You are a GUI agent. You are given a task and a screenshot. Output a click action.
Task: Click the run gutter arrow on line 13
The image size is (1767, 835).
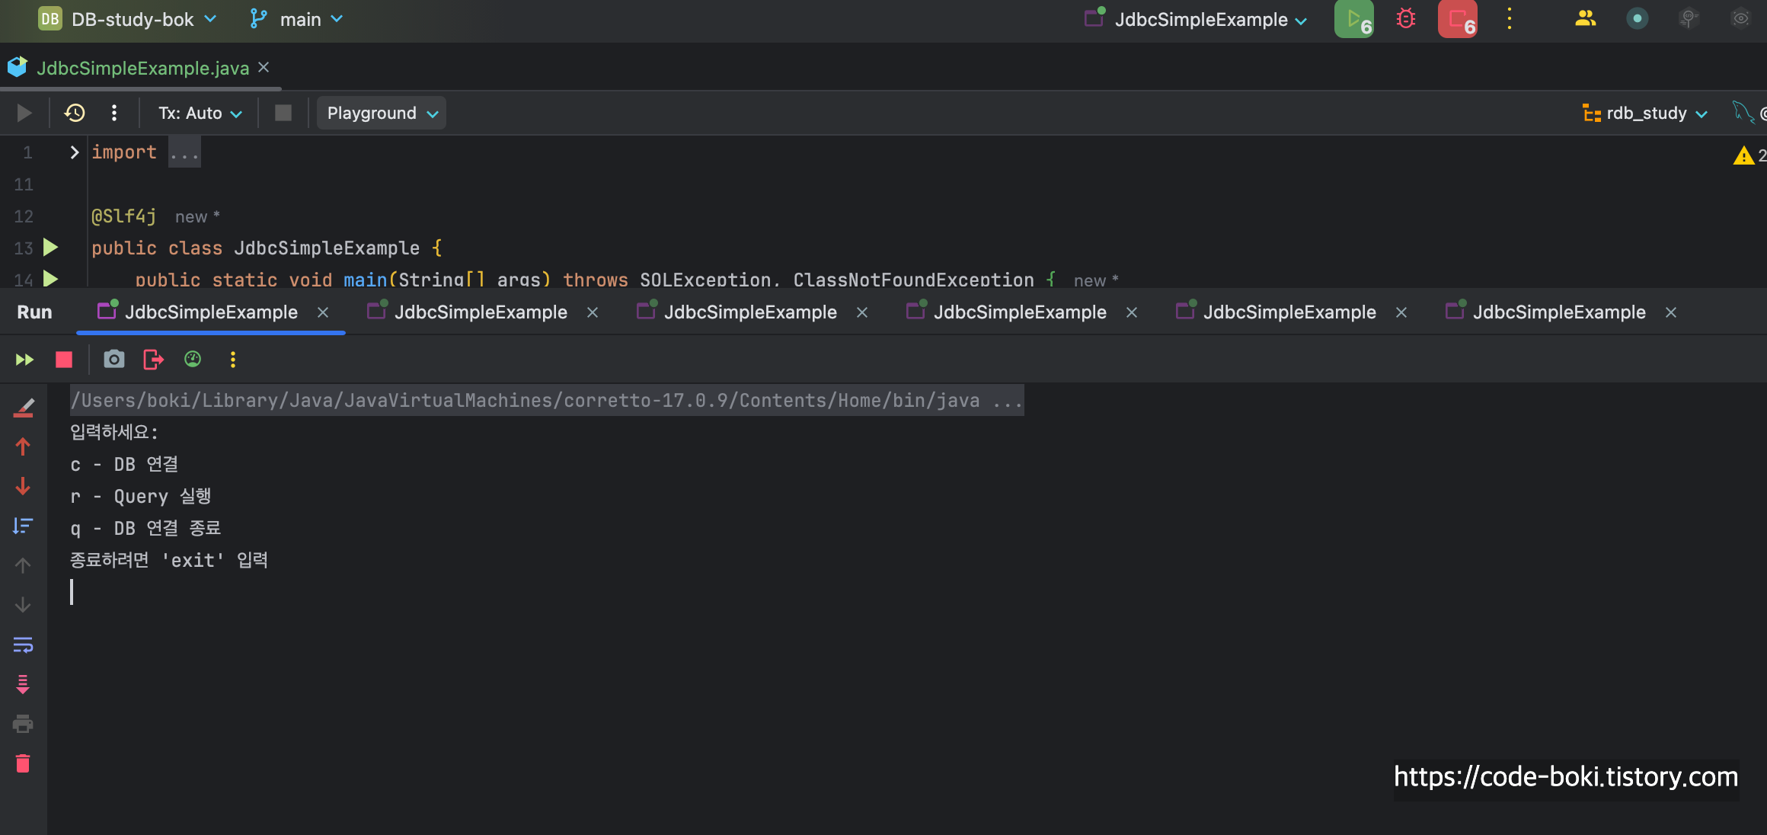coord(51,248)
